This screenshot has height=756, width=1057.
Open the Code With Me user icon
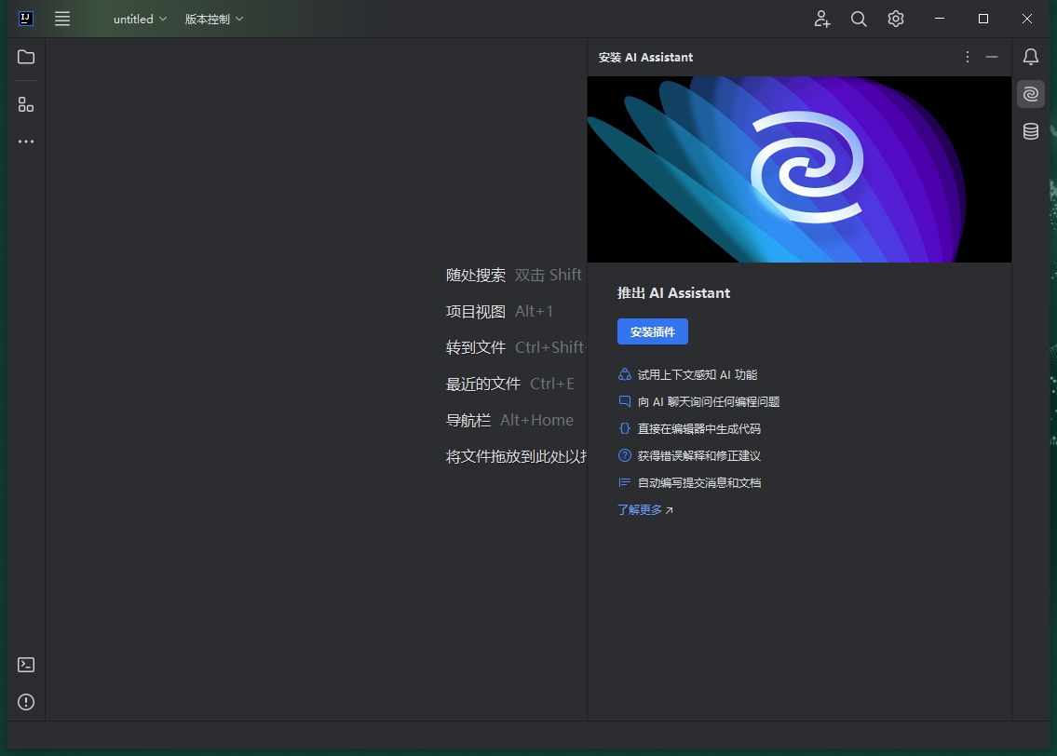(x=821, y=19)
